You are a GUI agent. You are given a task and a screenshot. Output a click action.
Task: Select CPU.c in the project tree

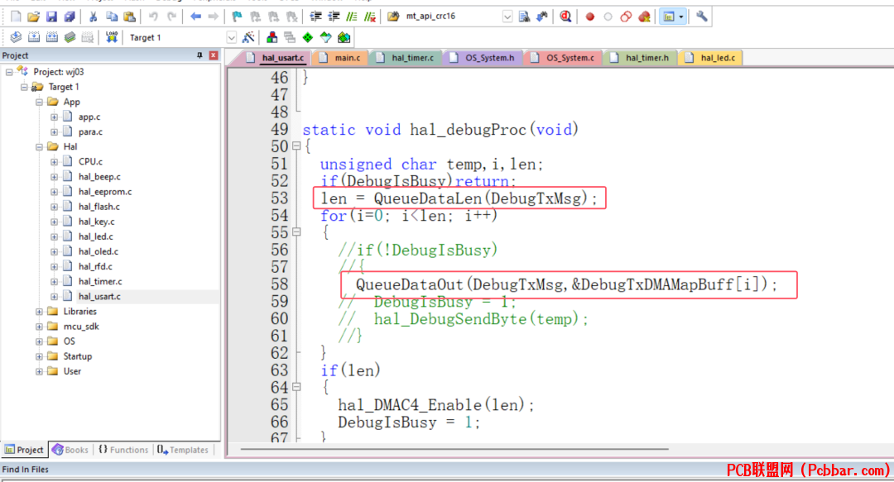tap(90, 162)
